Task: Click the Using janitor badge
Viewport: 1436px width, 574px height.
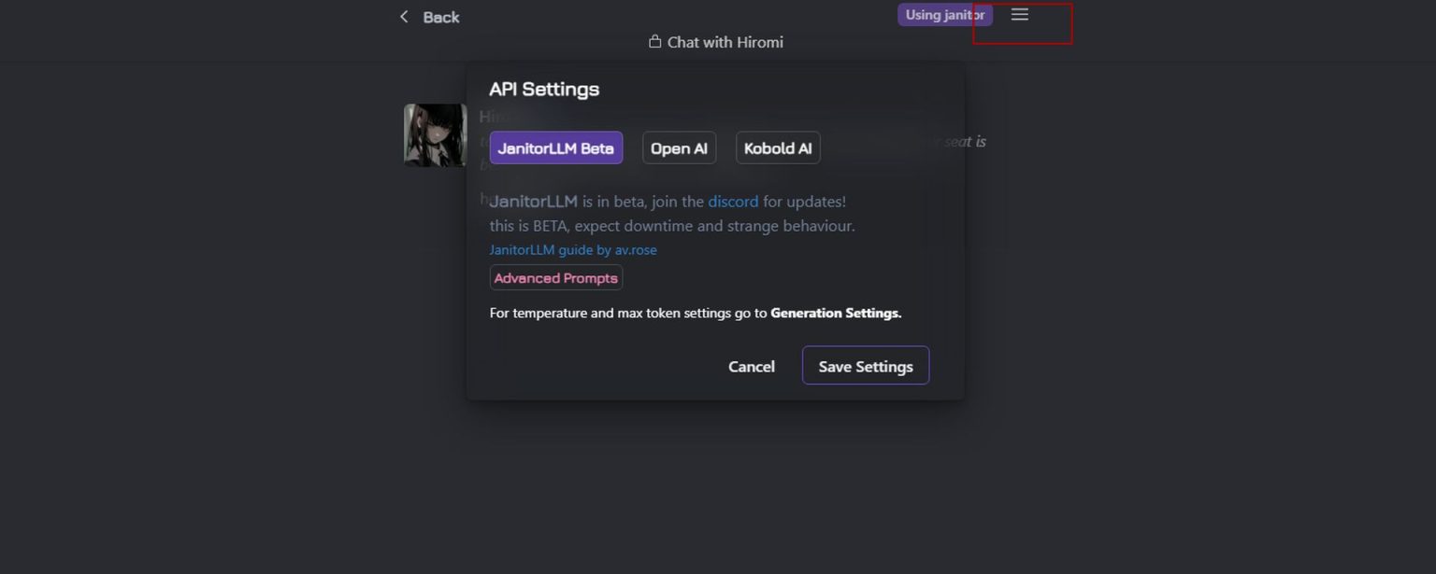Action: click(x=944, y=15)
